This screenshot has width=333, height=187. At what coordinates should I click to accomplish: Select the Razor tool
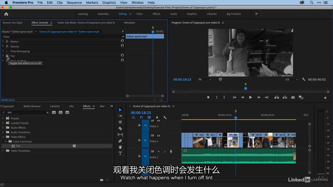(x=120, y=128)
